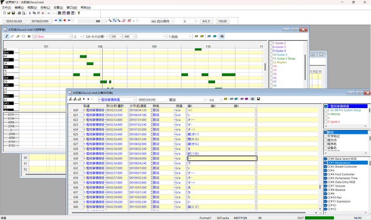The height and width of the screenshot is (220, 371).
Task: Uncheck CC#7-Volume in controller list
Action: tap(325, 186)
